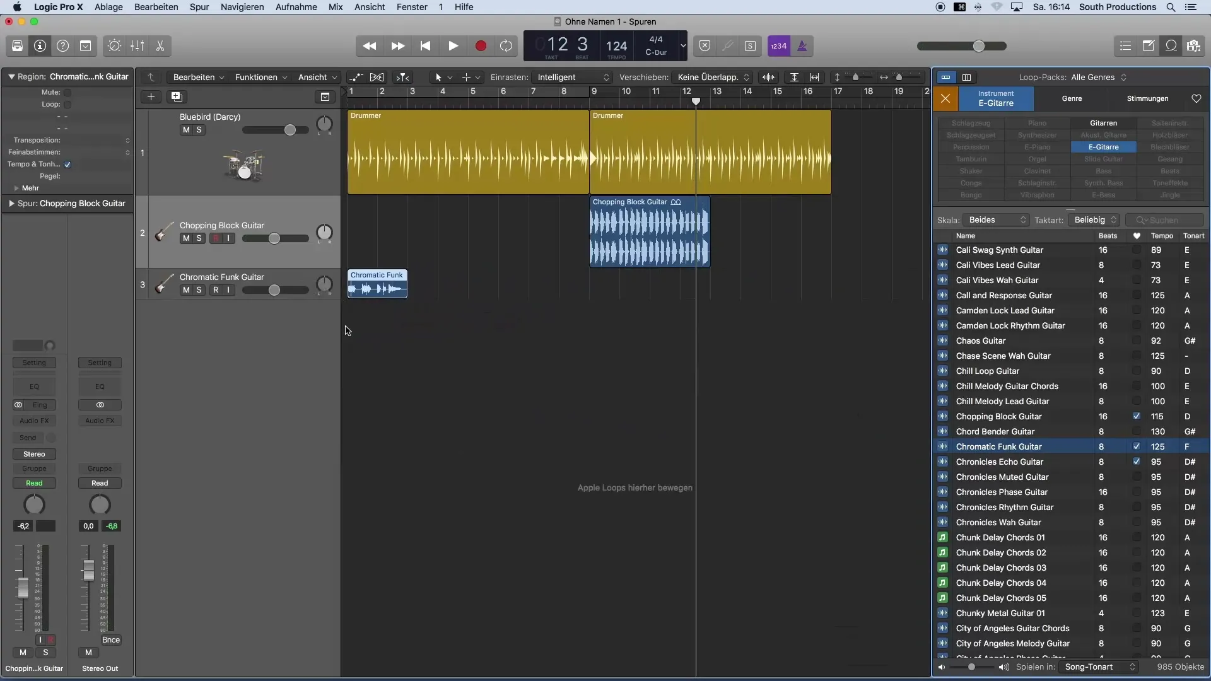Toggle the Flex show button

377,78
